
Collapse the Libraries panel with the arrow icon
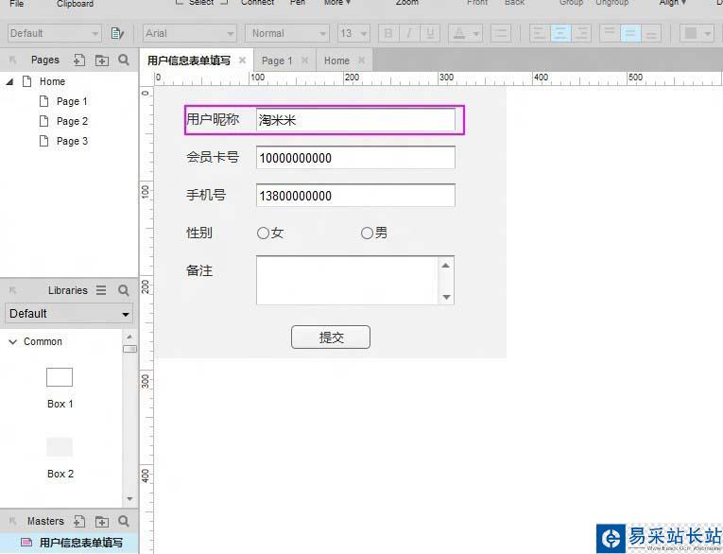[13, 290]
